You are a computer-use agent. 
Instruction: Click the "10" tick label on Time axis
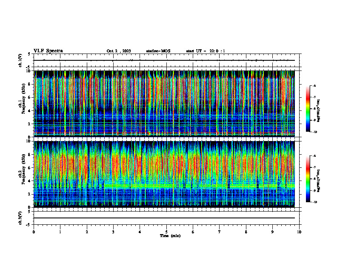(x=299, y=232)
